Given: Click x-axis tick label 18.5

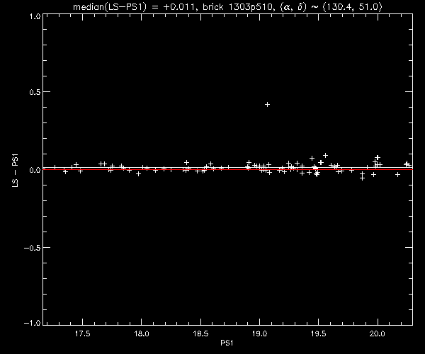Looking at the screenshot, I should tap(200, 333).
